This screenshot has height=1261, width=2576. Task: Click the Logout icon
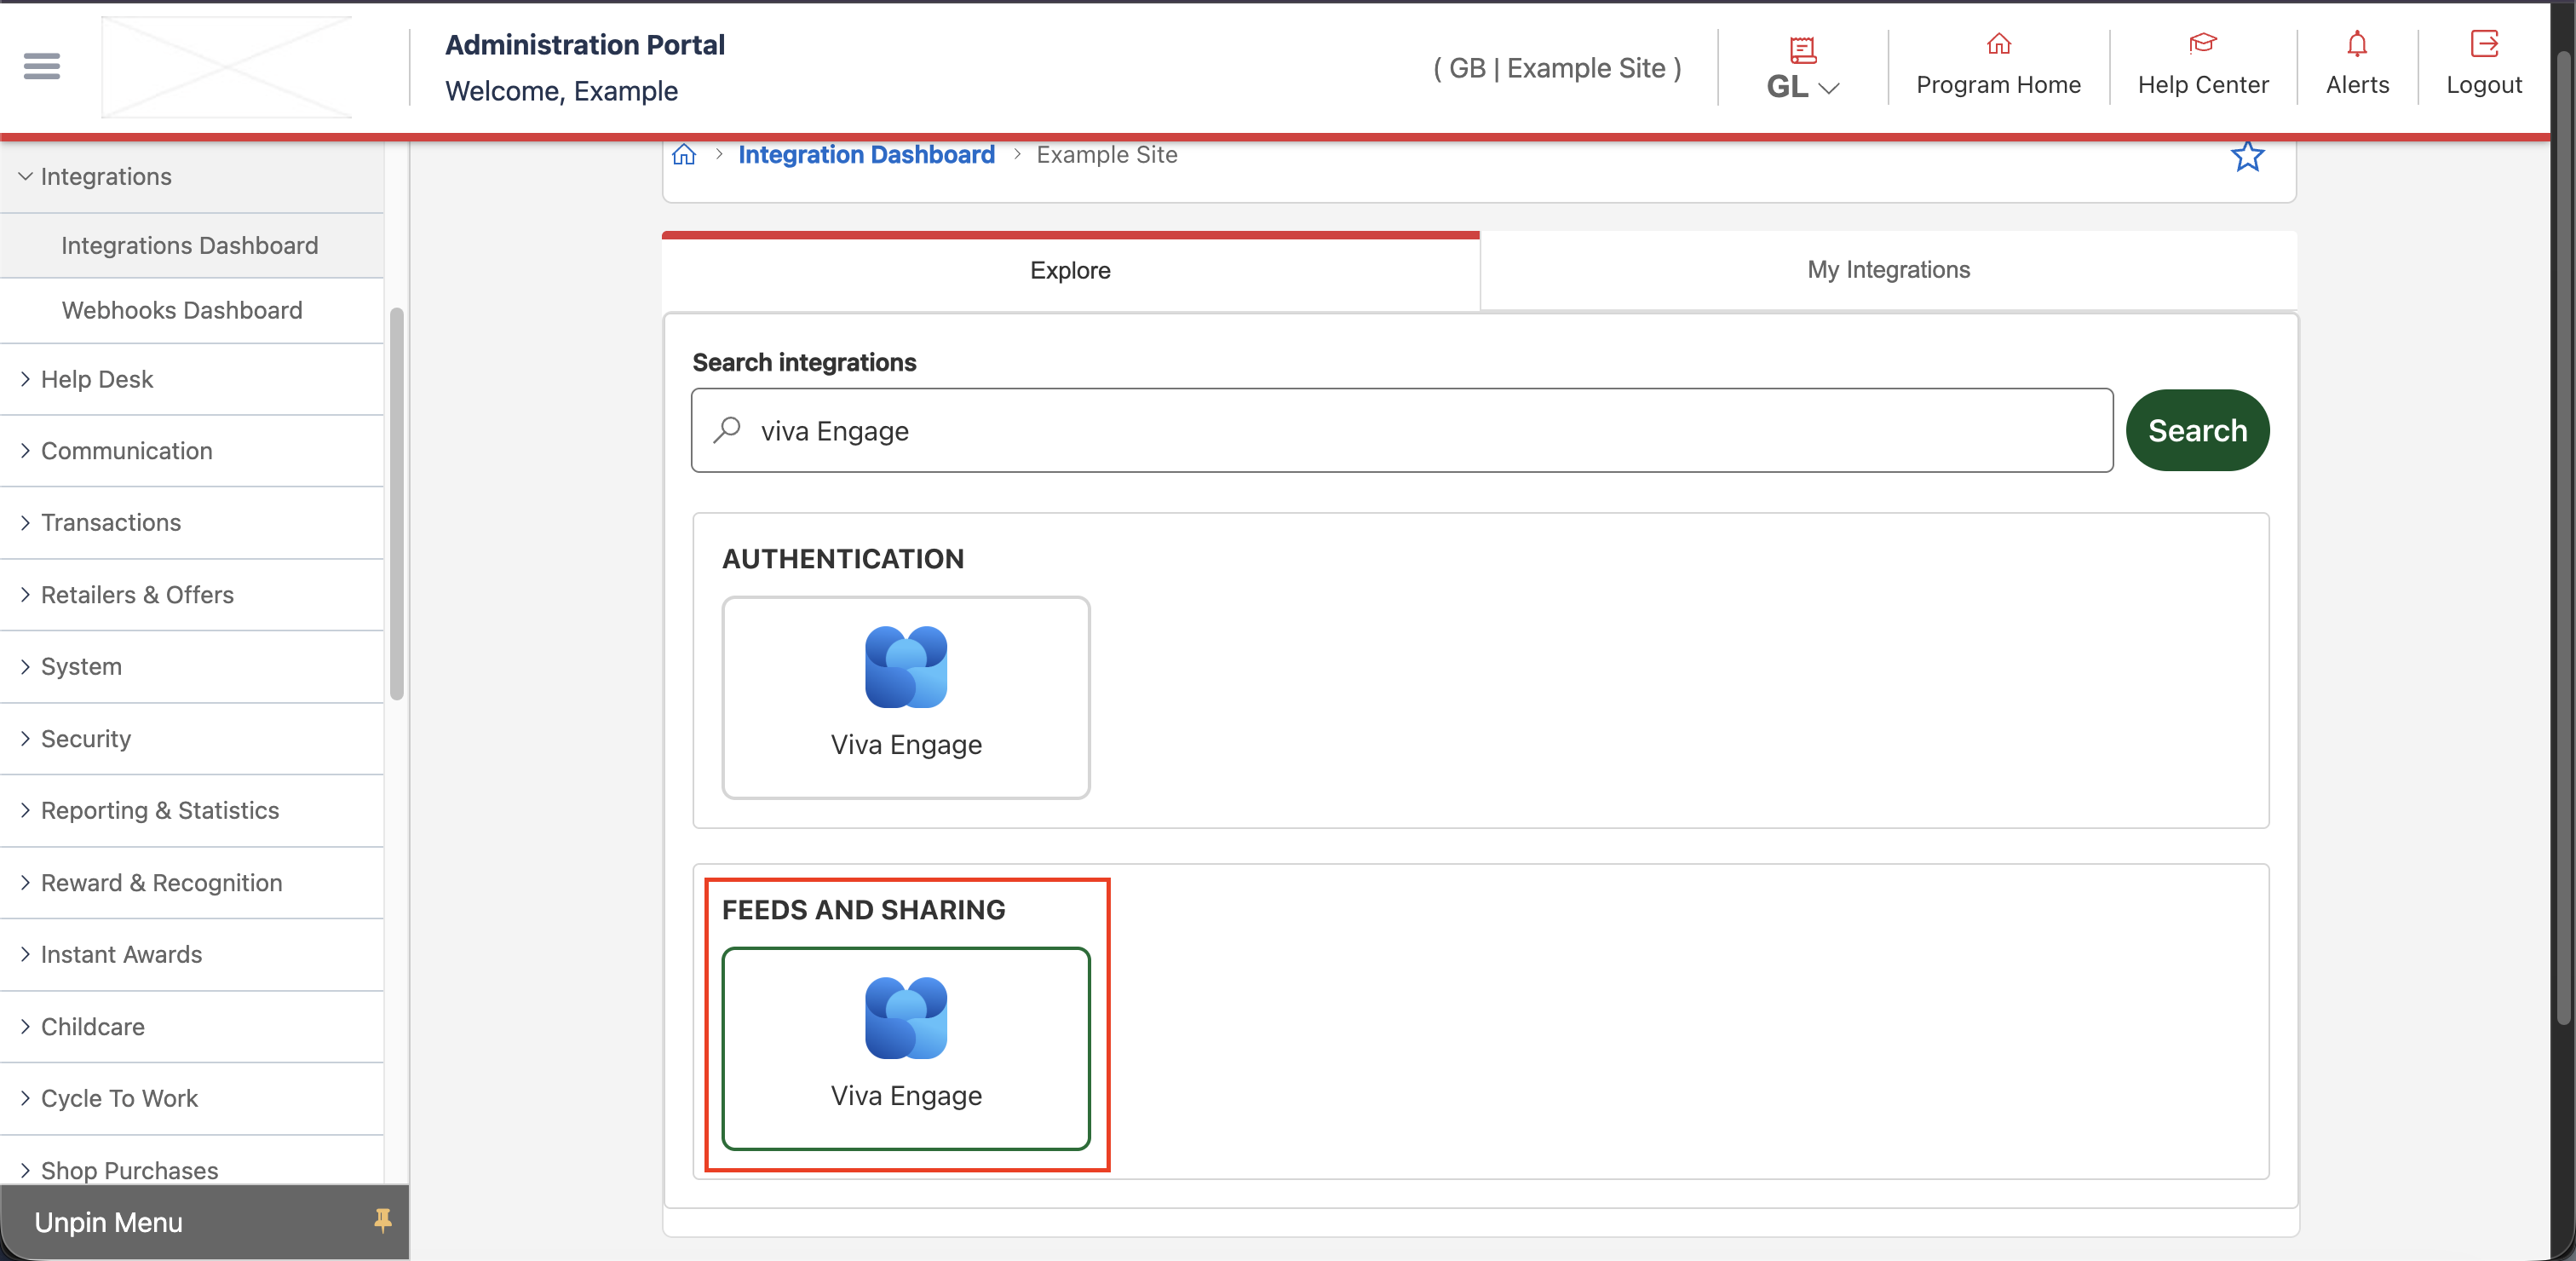(2484, 44)
